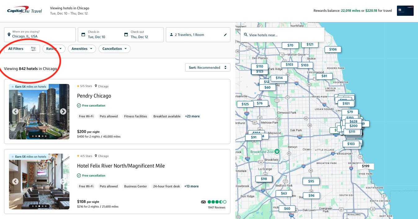Click the '24-hour front desk' amenity chip
418x219 pixels.
(167, 186)
